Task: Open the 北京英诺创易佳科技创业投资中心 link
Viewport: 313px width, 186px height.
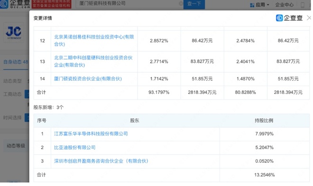Action: click(94, 41)
